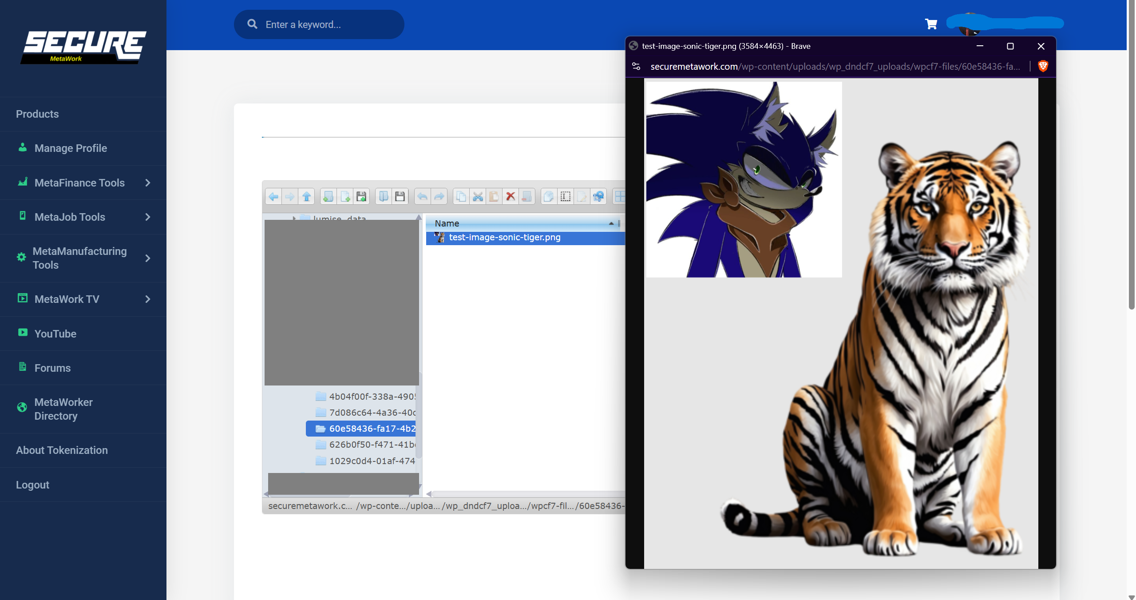Viewport: 1136px width, 600px height.
Task: Expand the MetaJob Tools submenu
Action: (x=148, y=217)
